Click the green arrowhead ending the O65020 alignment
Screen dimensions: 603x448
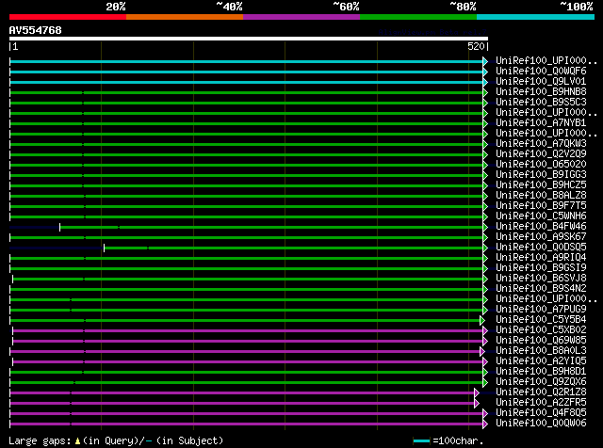485,165
